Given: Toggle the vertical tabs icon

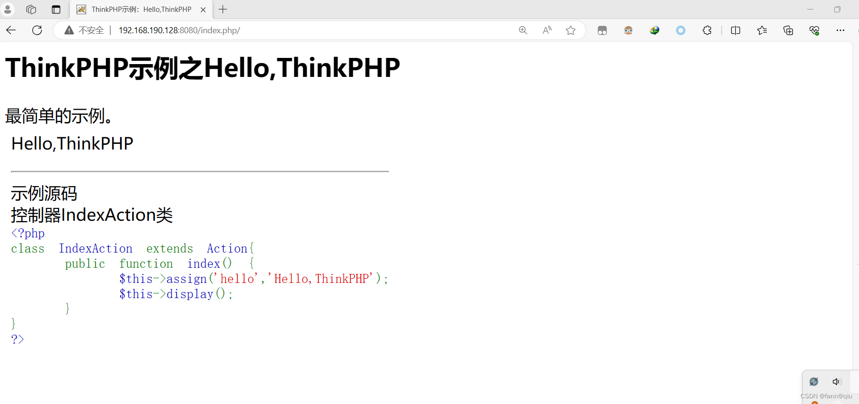Looking at the screenshot, I should click(56, 9).
